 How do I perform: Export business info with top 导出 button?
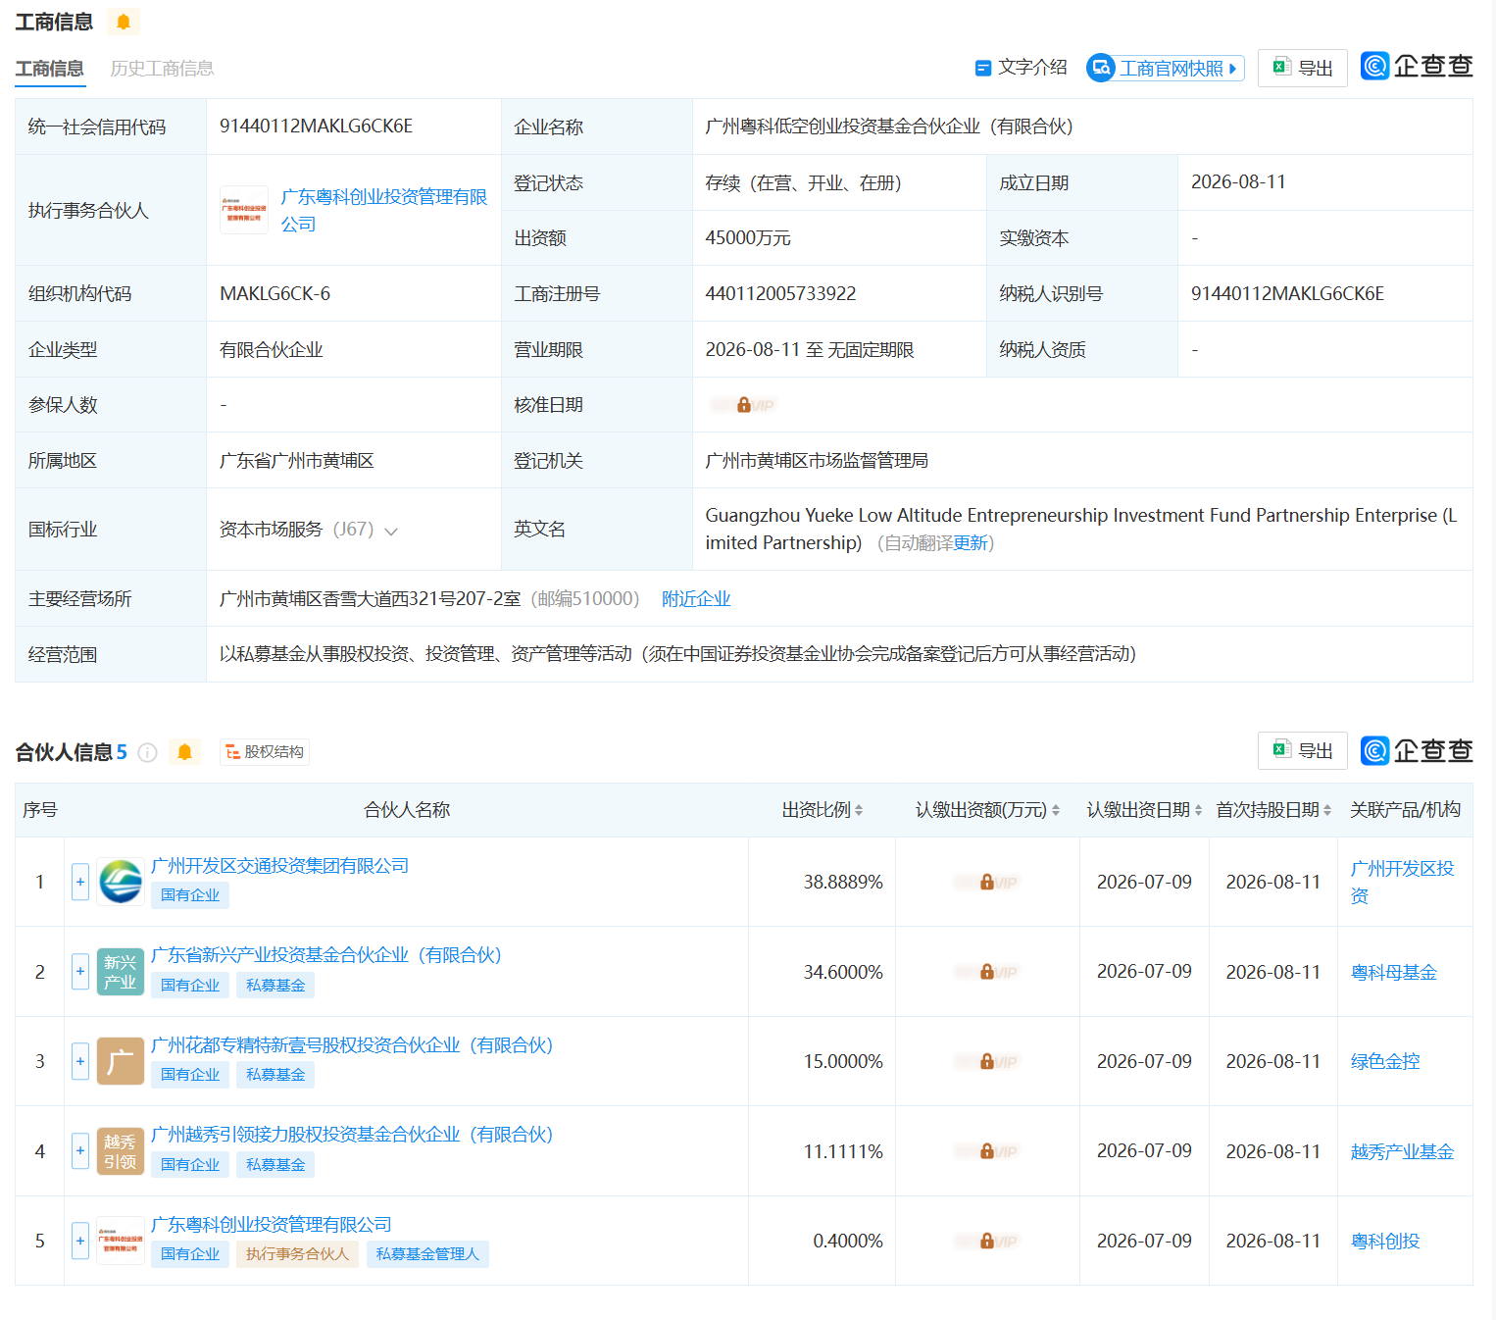1302,68
